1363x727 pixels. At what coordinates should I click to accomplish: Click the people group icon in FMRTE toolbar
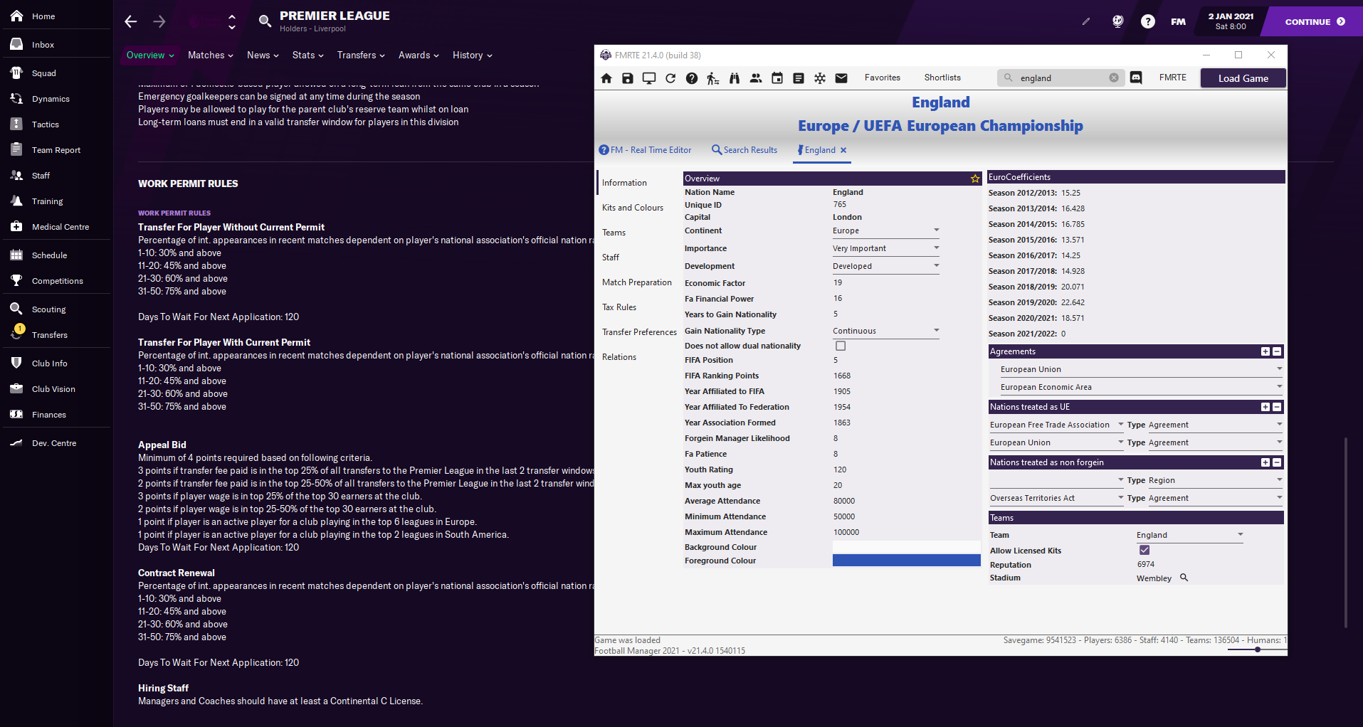point(756,78)
